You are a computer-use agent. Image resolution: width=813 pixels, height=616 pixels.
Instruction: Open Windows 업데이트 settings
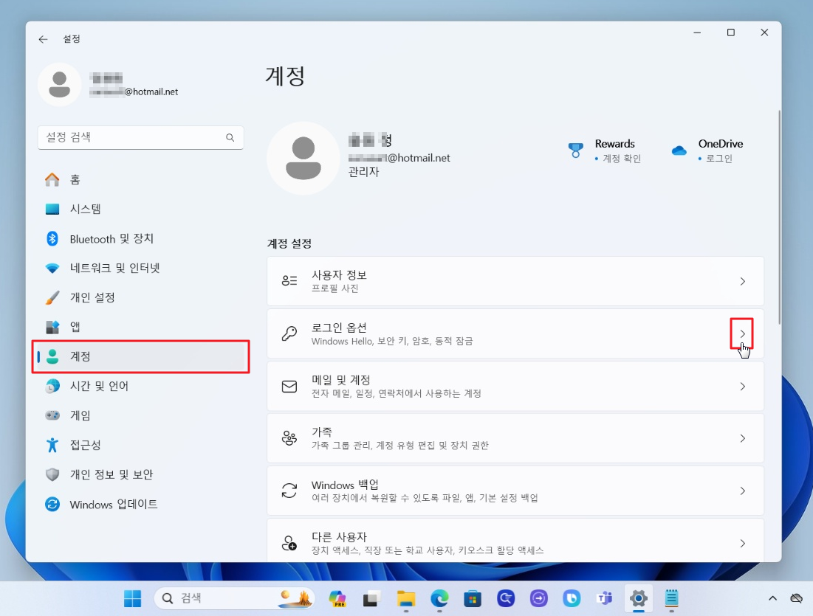(x=109, y=505)
